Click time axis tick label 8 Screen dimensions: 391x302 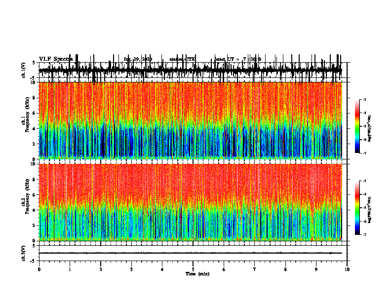tap(285, 269)
